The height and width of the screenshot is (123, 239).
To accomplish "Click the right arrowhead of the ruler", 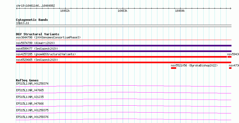I will [230, 9].
